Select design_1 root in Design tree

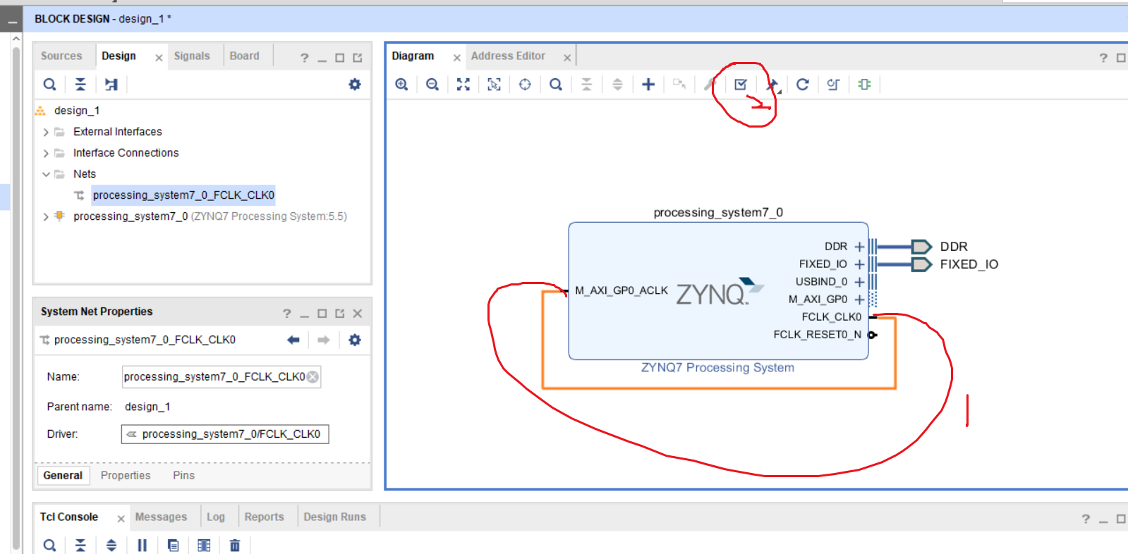[x=77, y=111]
